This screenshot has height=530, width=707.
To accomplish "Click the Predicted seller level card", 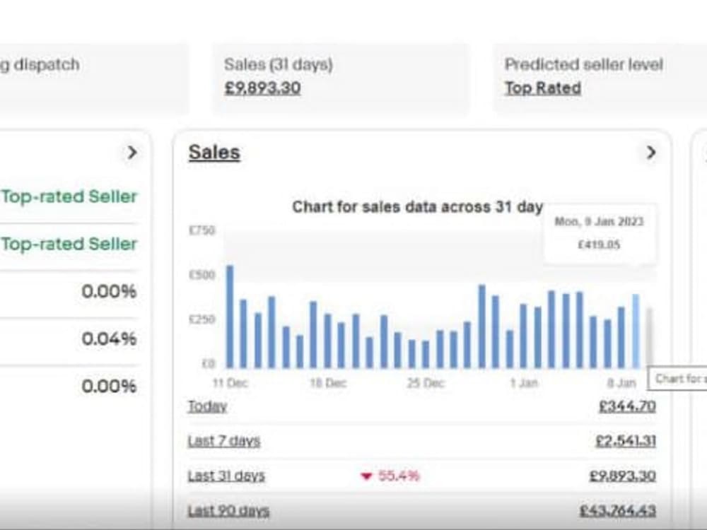I will tap(600, 78).
